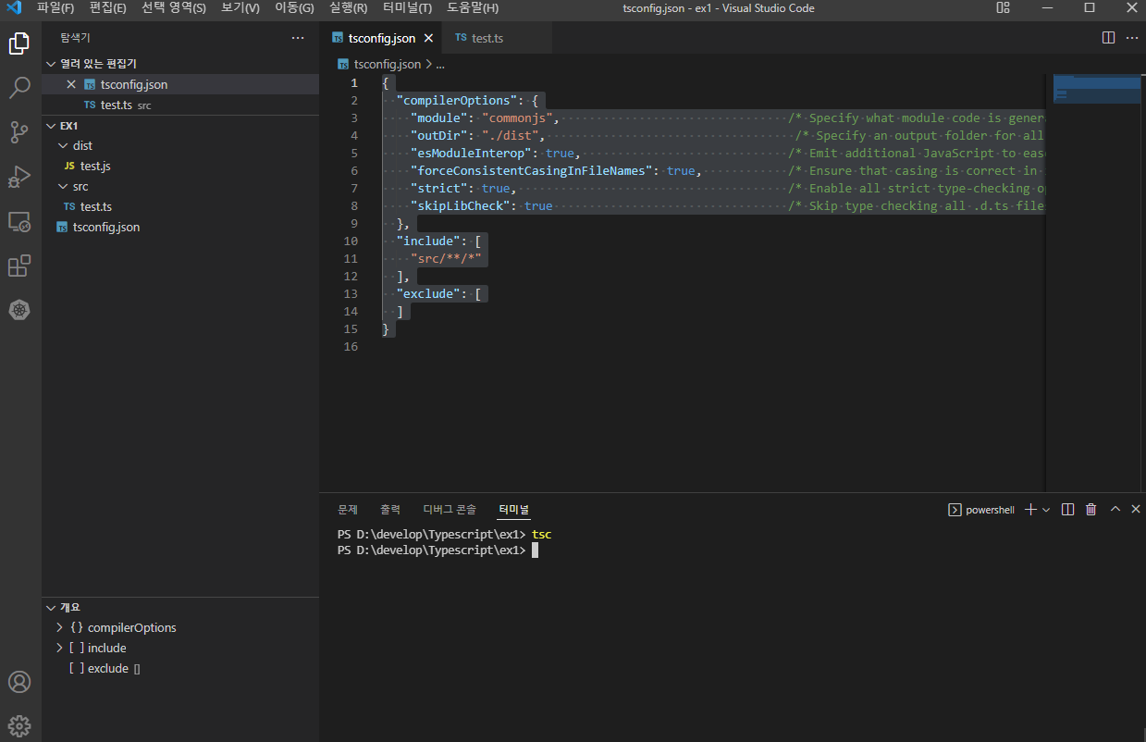
Task: Open the 파일(F) menu
Action: (55, 8)
